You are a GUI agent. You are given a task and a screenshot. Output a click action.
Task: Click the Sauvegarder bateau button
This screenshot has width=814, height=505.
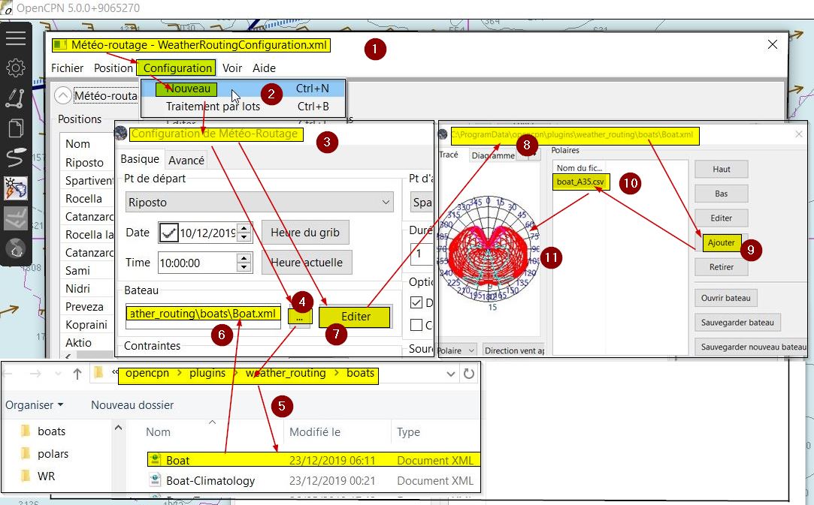737,323
